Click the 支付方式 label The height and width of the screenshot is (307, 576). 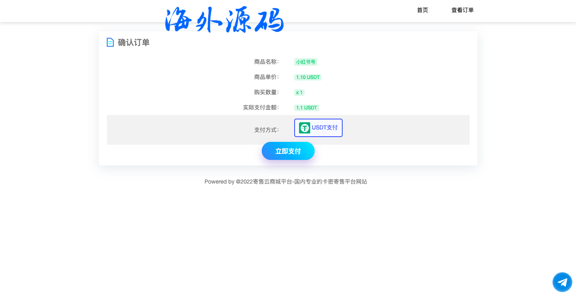click(266, 130)
